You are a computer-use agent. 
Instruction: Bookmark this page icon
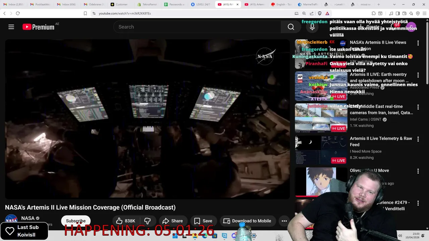click(x=85, y=13)
